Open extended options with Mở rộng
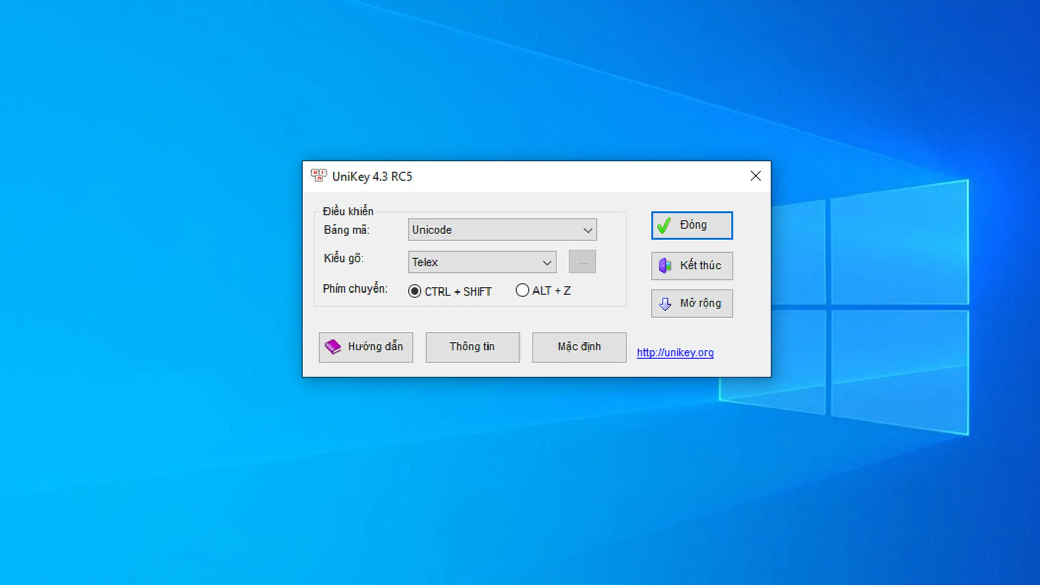The image size is (1040, 585). 692,303
